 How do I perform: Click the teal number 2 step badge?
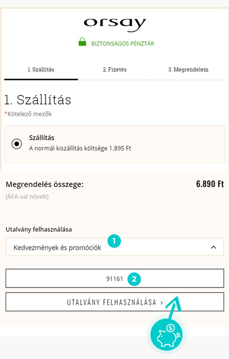pos(134,279)
